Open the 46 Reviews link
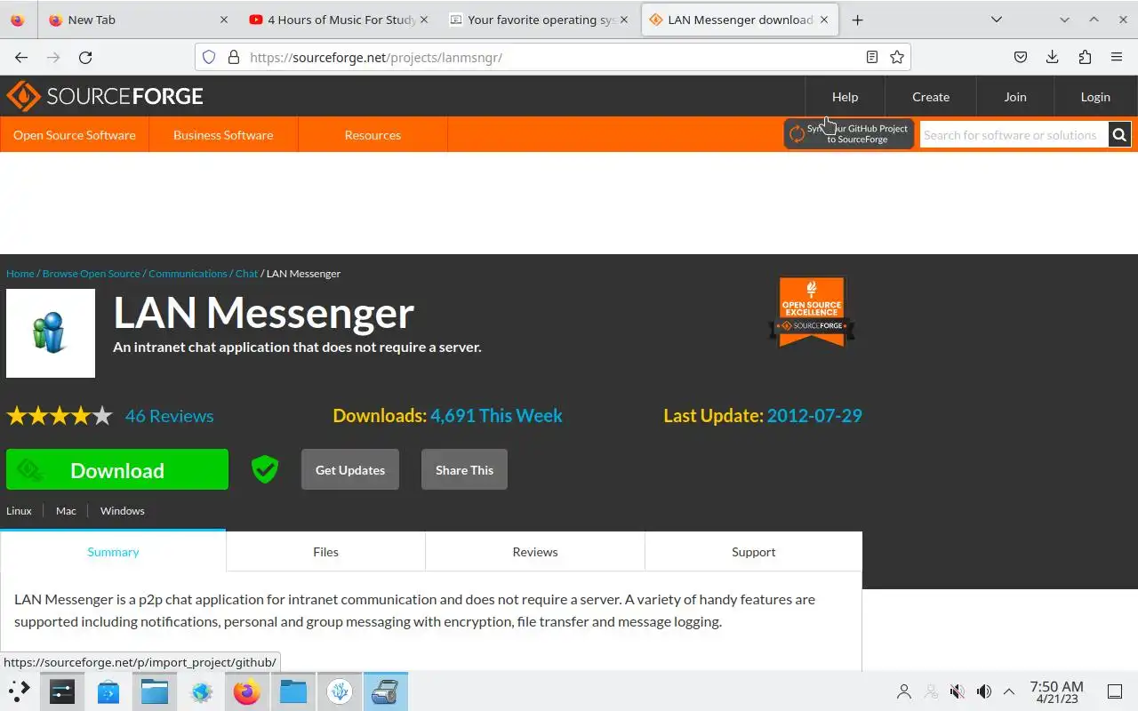Image resolution: width=1138 pixels, height=711 pixels. tap(169, 416)
